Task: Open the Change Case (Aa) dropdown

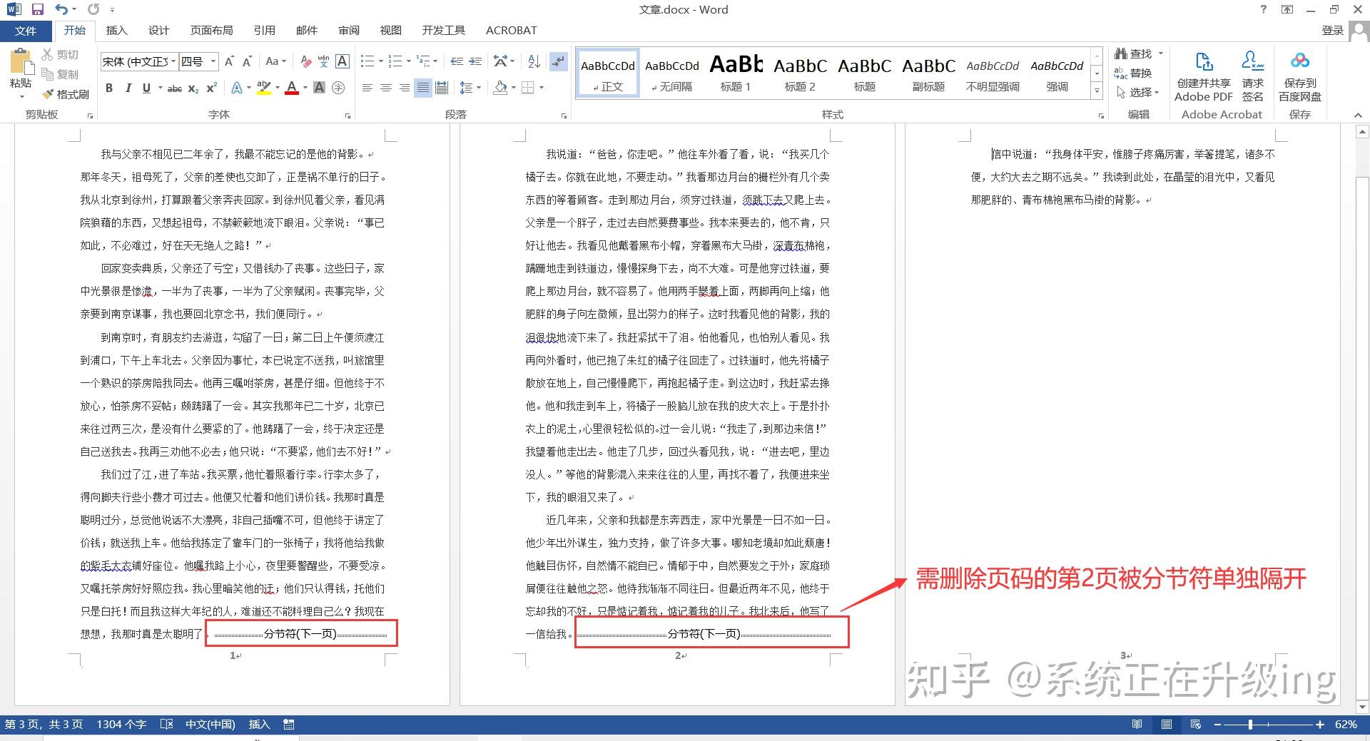Action: (x=275, y=61)
